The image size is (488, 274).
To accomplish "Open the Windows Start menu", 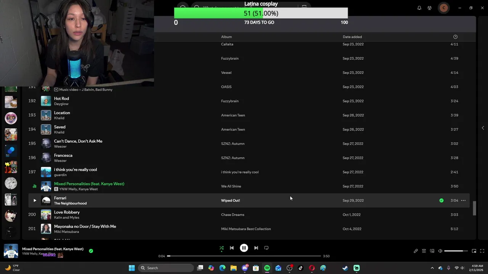I will pyautogui.click(x=132, y=268).
